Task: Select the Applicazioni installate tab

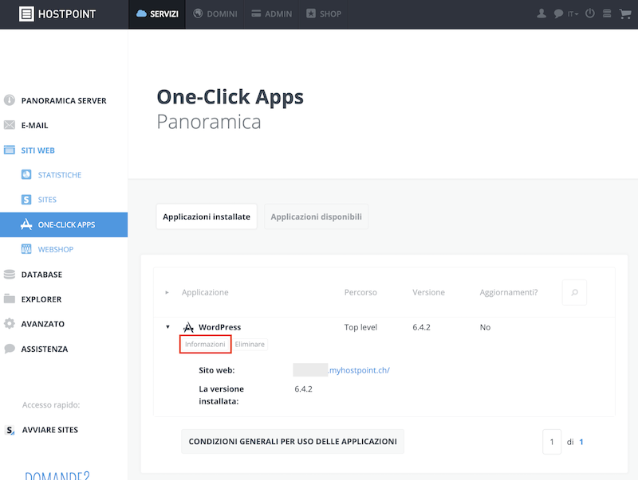Action: click(207, 217)
